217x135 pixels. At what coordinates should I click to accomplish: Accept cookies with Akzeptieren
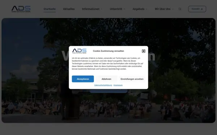pyautogui.click(x=83, y=79)
